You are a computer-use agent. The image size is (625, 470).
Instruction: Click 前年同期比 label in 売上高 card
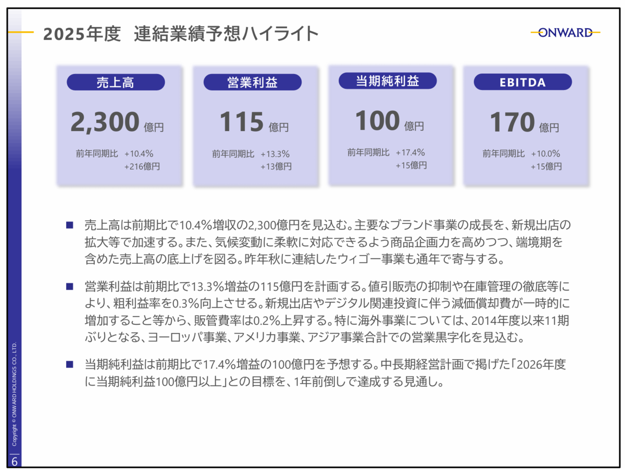coord(97,154)
